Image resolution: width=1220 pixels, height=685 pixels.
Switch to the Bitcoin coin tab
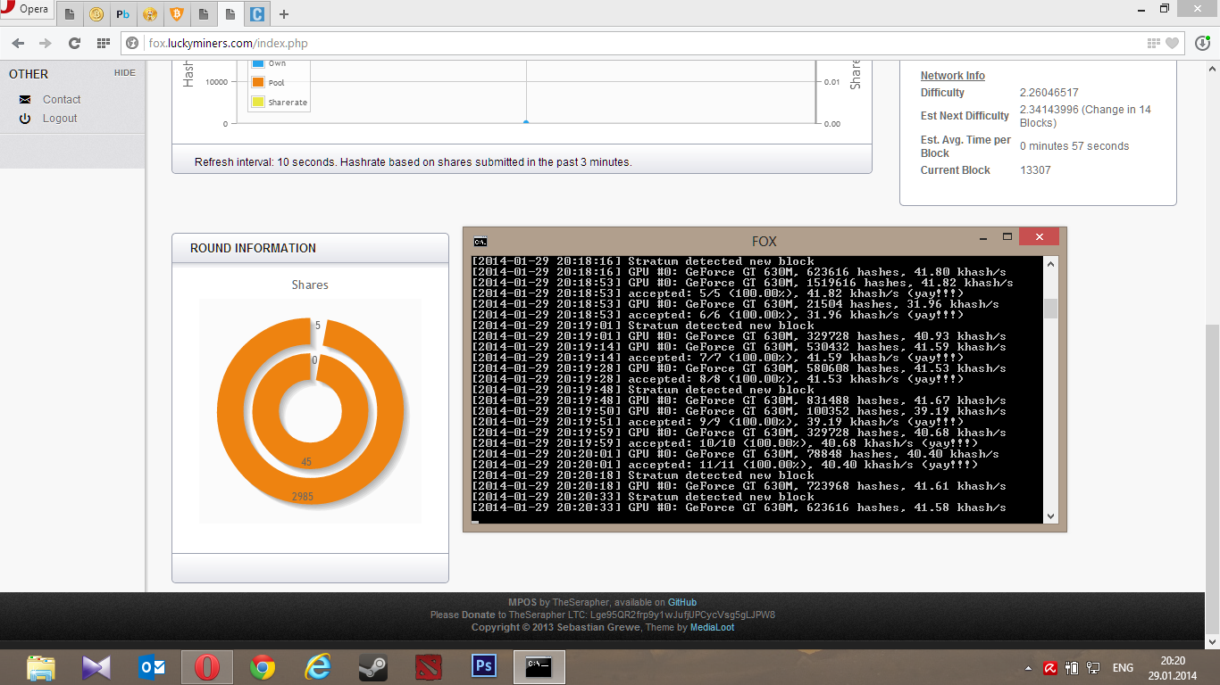click(96, 14)
